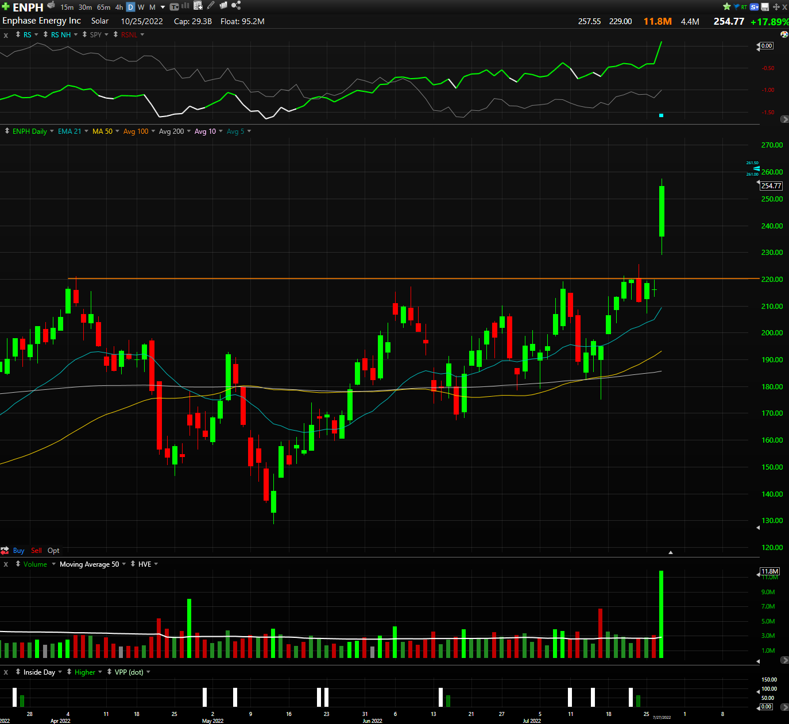
Task: Select the Daily (D) timeframe
Action: 130,7
